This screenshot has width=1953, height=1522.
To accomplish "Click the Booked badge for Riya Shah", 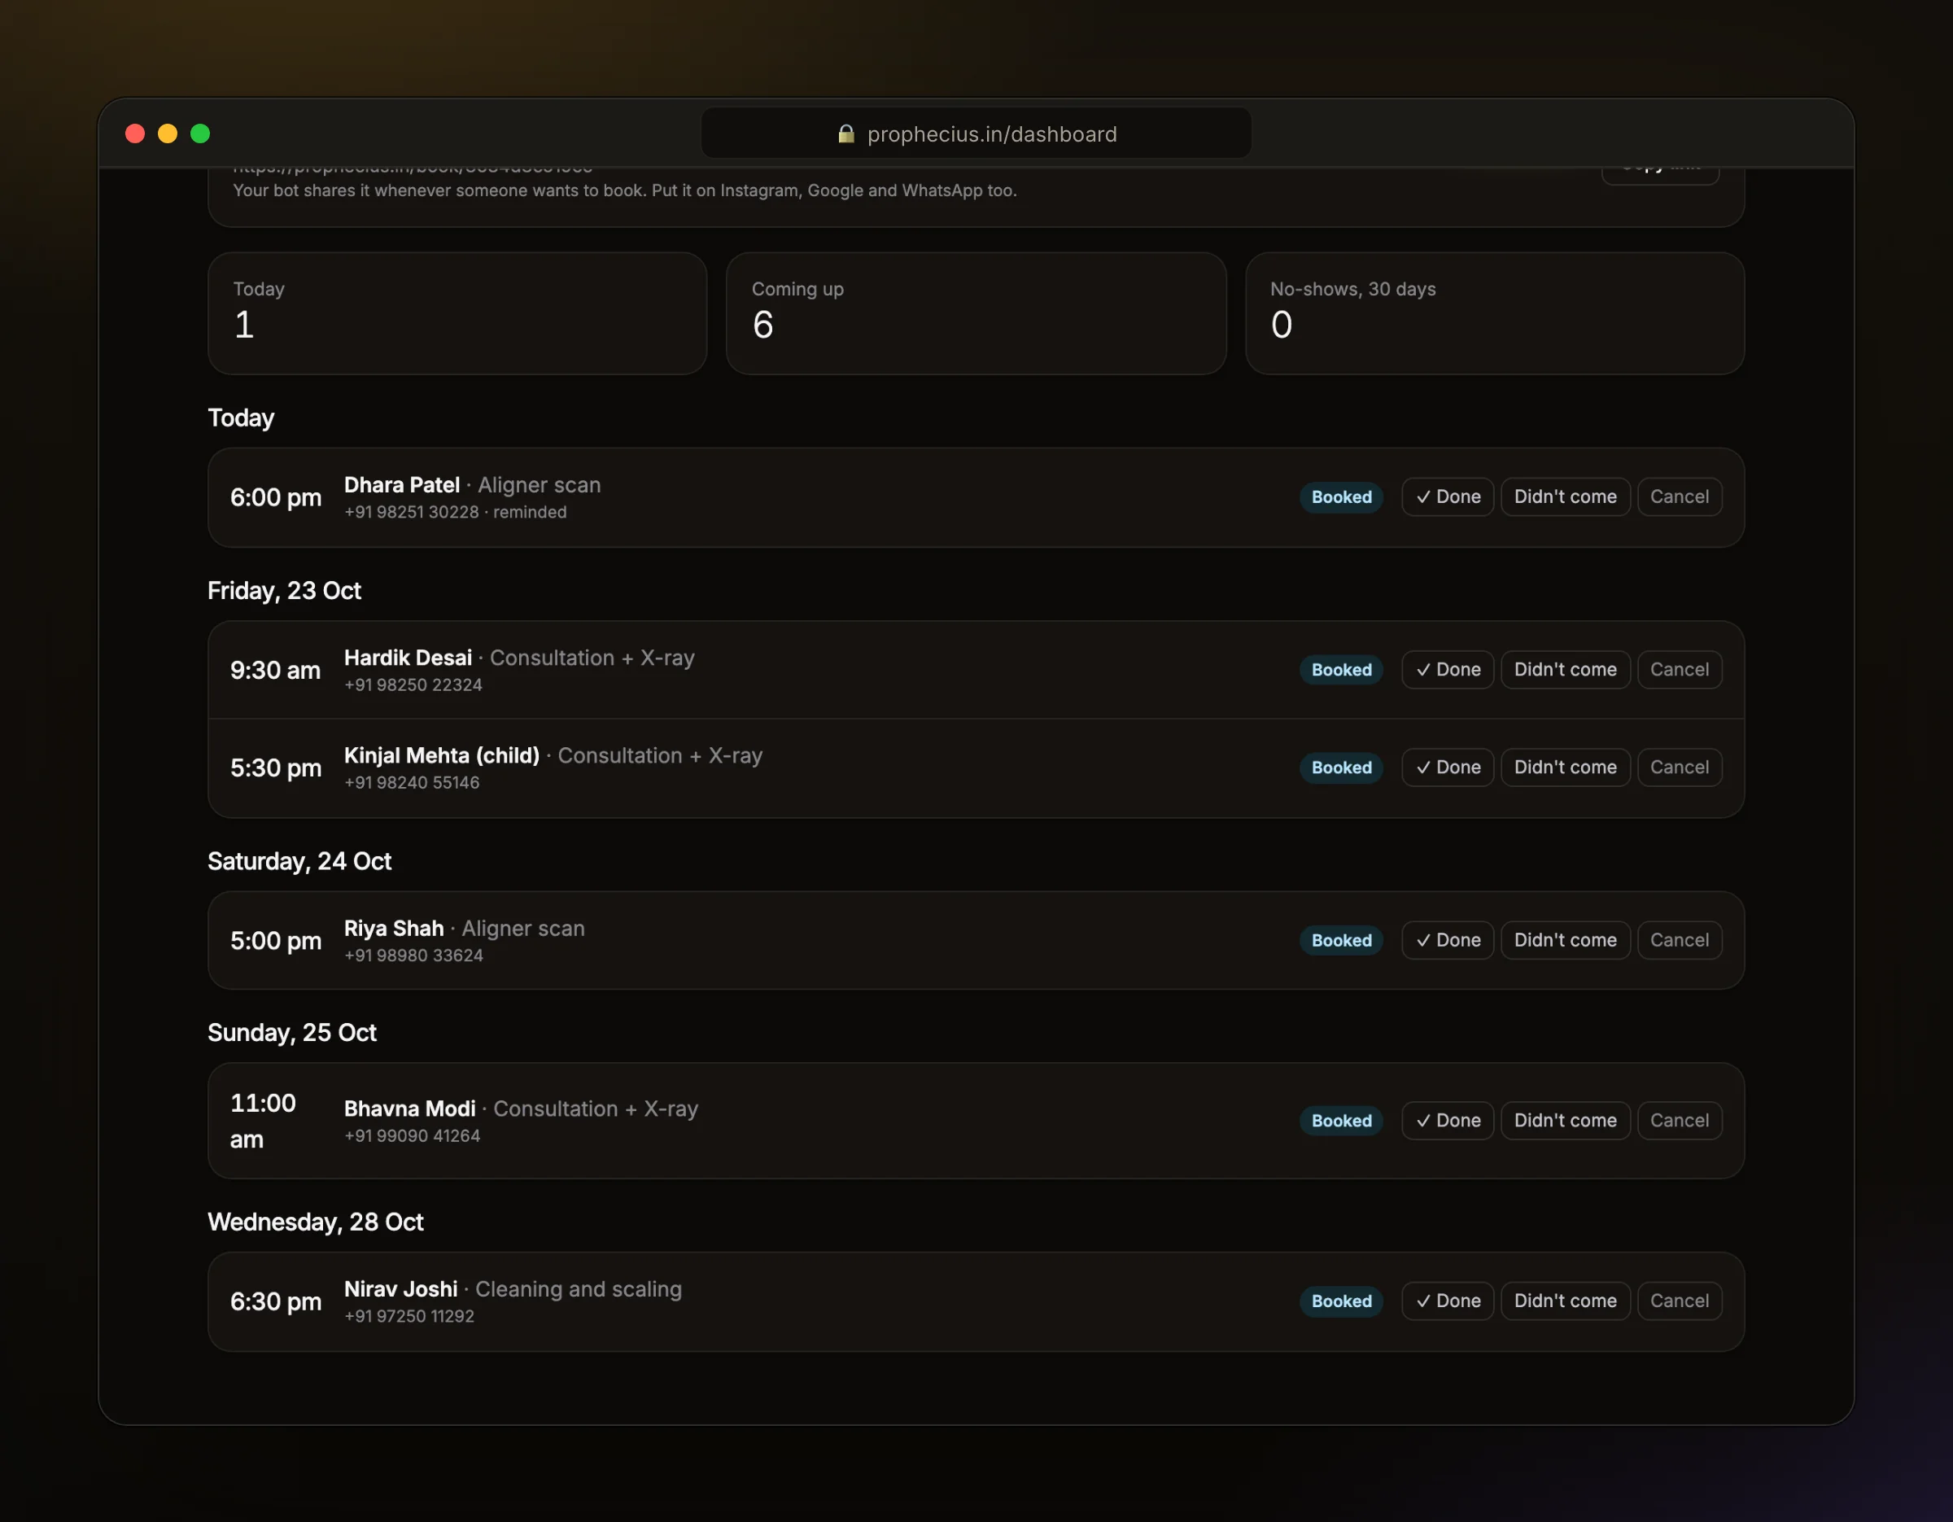I will point(1340,940).
